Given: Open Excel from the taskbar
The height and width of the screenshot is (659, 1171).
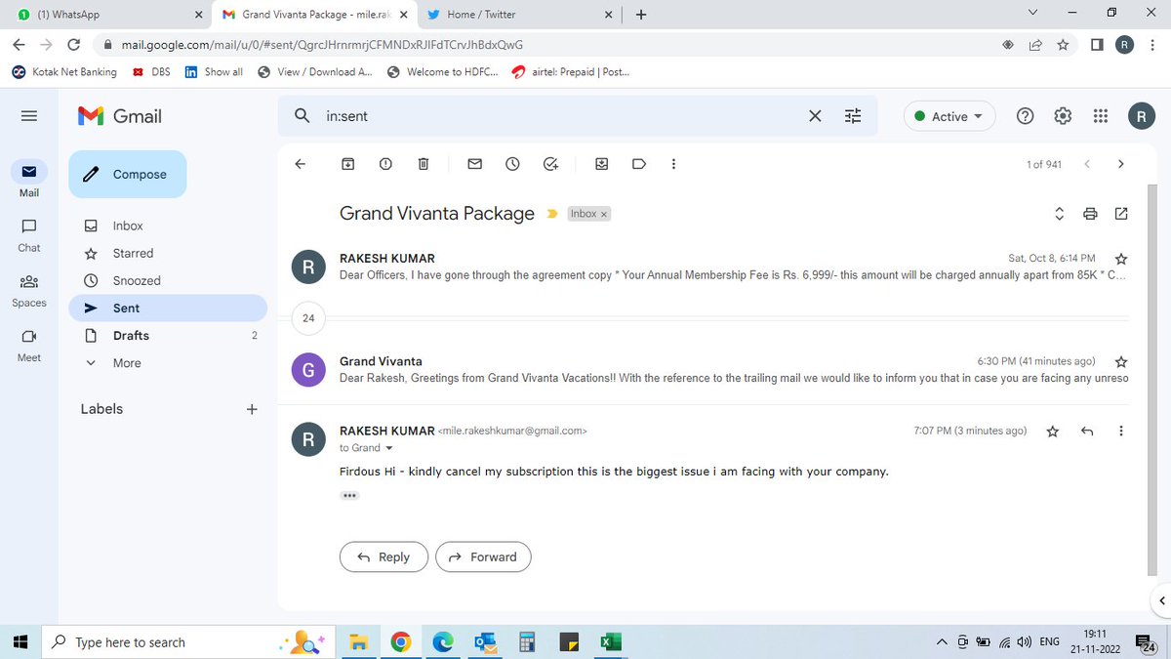Looking at the screenshot, I should click(611, 641).
